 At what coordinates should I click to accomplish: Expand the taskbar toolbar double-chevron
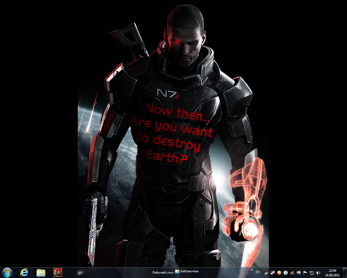(x=252, y=270)
